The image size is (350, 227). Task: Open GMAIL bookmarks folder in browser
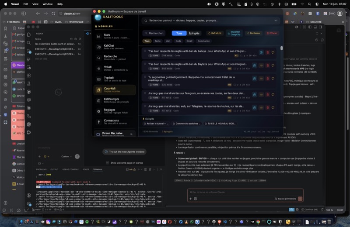(56, 22)
